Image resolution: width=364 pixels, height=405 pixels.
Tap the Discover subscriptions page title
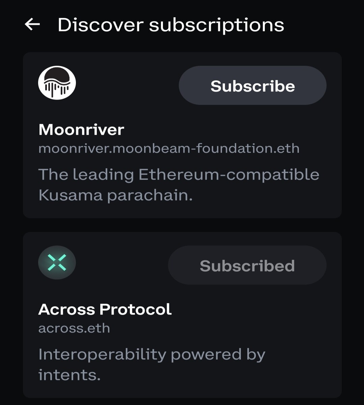coord(171,25)
